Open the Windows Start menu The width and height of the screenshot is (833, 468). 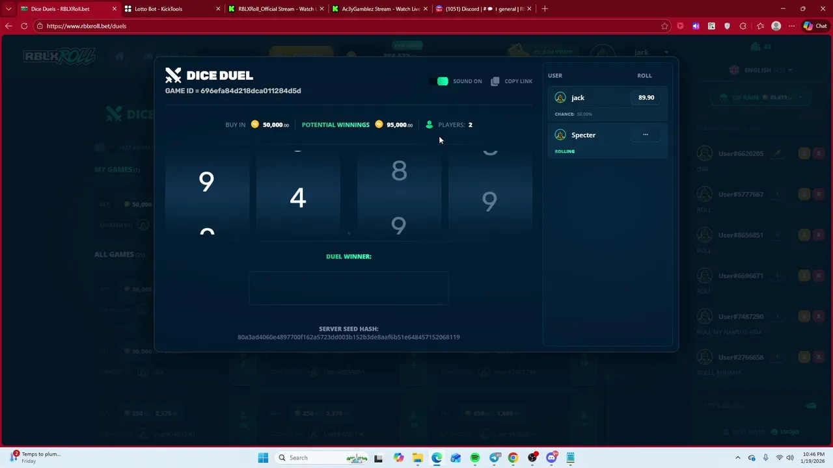point(263,458)
